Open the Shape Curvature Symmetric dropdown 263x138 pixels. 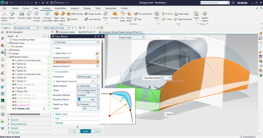88,90
